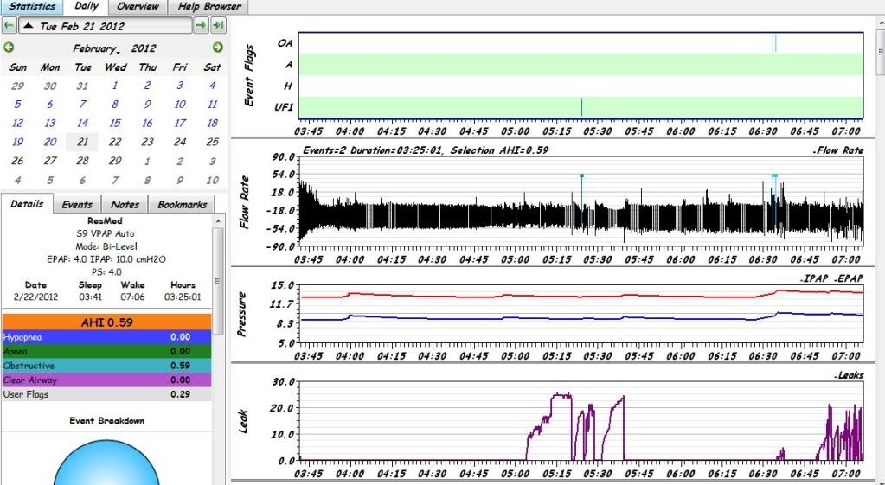885x485 pixels.
Task: Click the orange AHI 0.59 bar
Action: (x=106, y=322)
